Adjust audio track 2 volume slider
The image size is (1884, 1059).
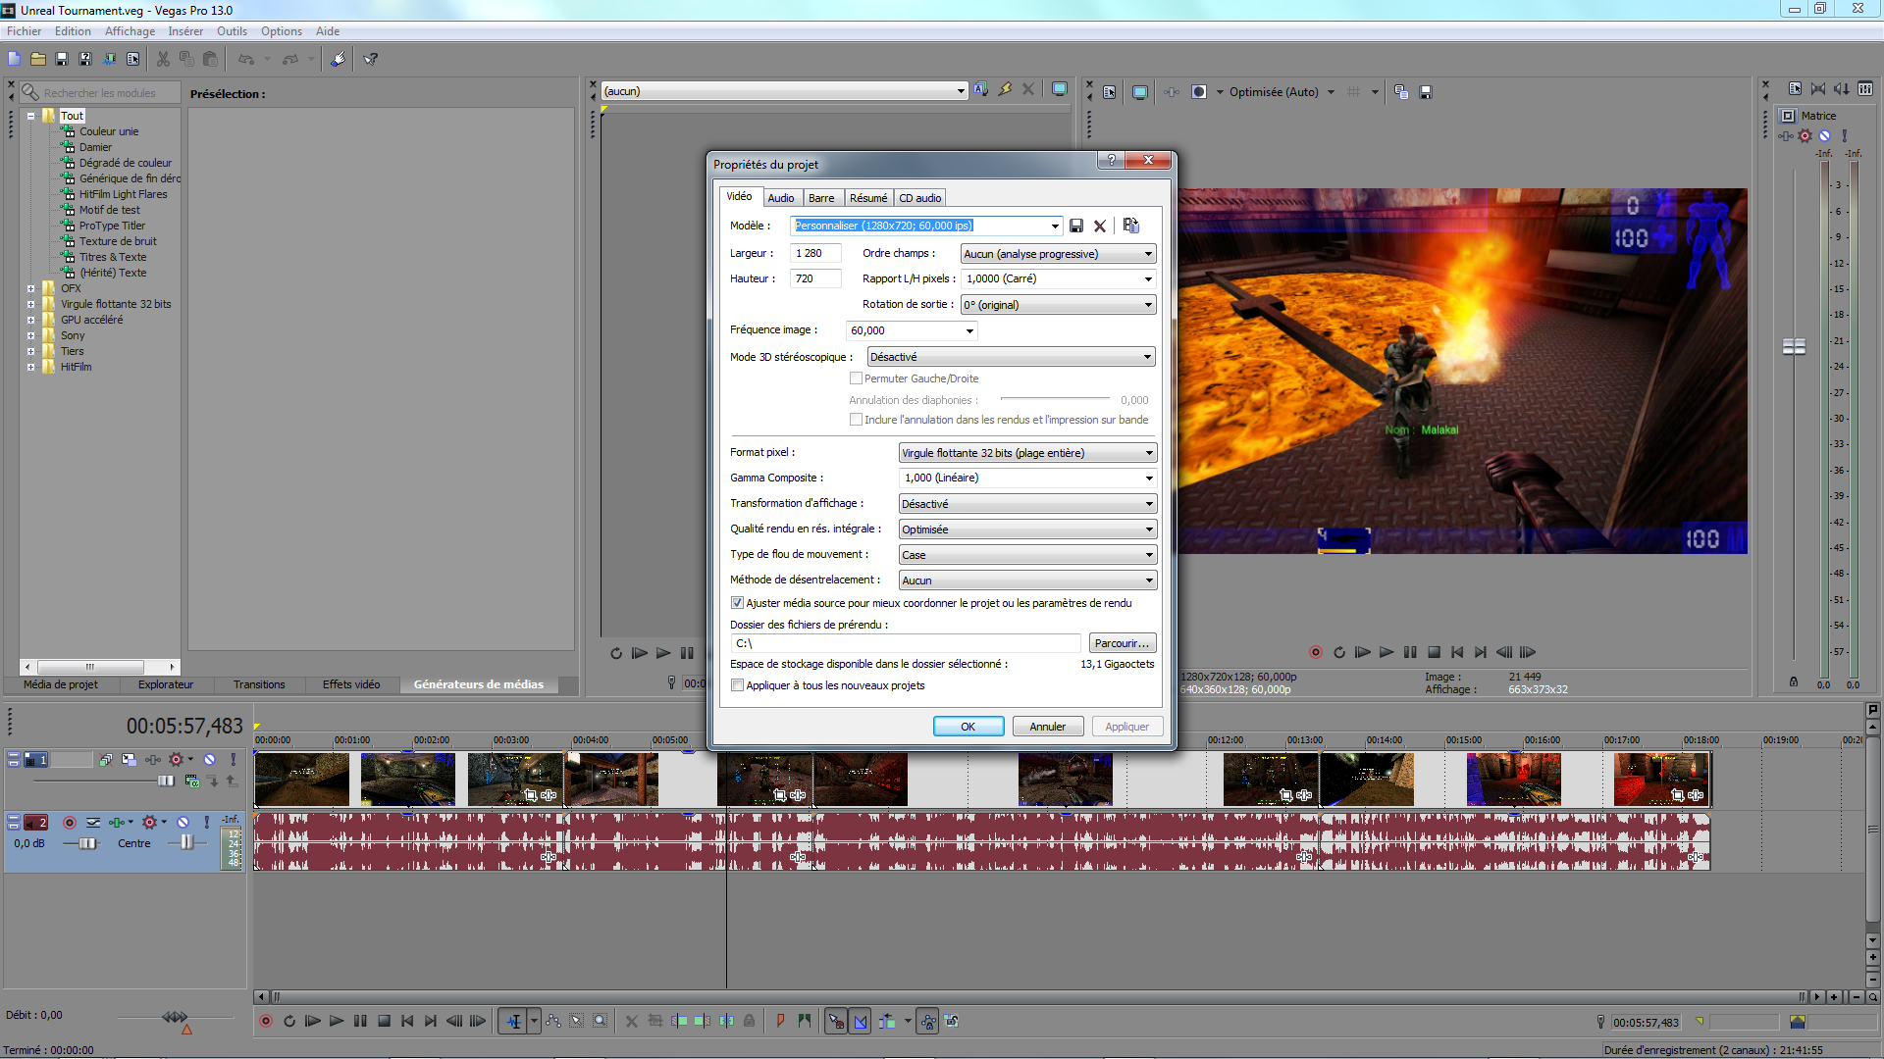coord(87,844)
